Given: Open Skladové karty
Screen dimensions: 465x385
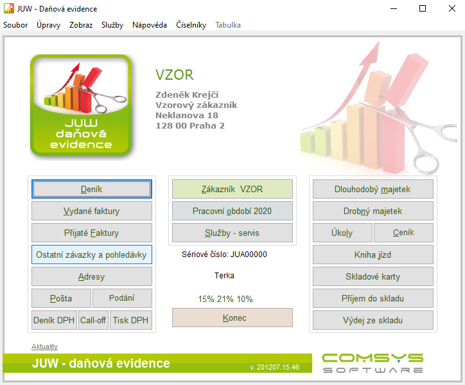Looking at the screenshot, I should point(373,276).
